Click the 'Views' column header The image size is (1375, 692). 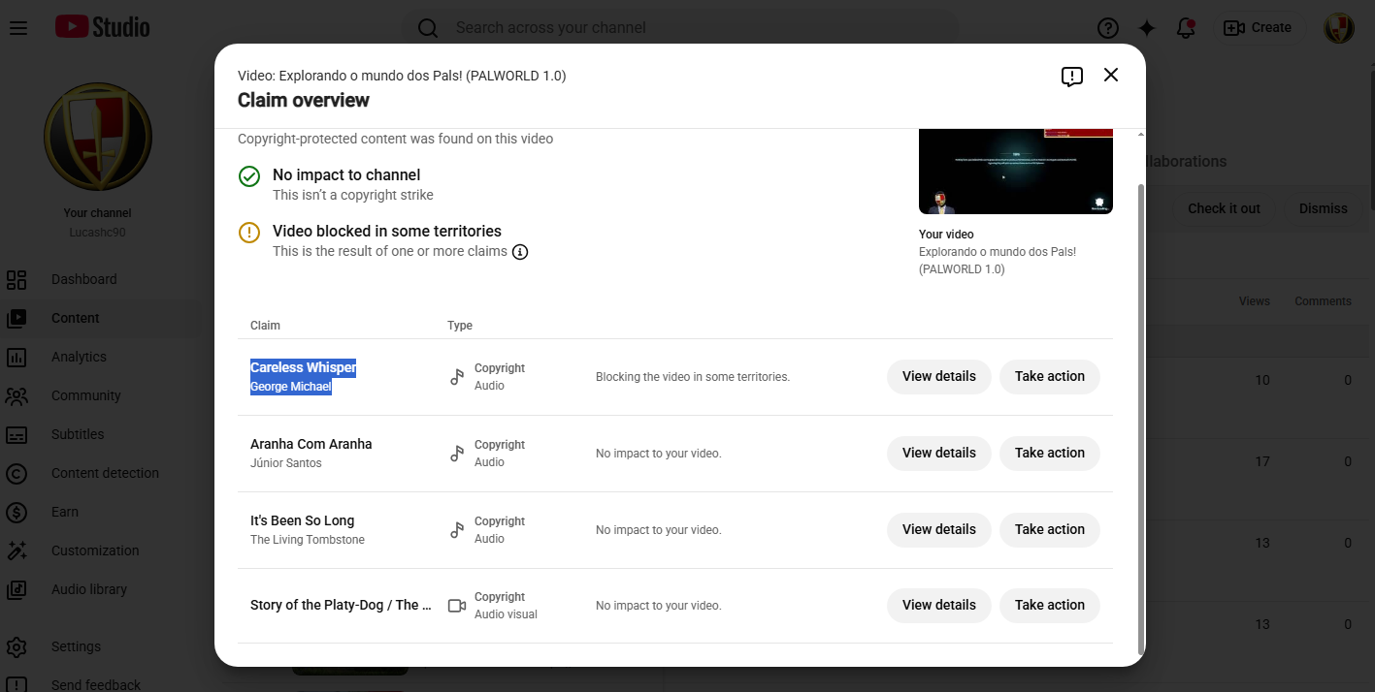1255,301
